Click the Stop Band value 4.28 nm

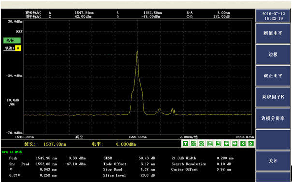[148, 170]
